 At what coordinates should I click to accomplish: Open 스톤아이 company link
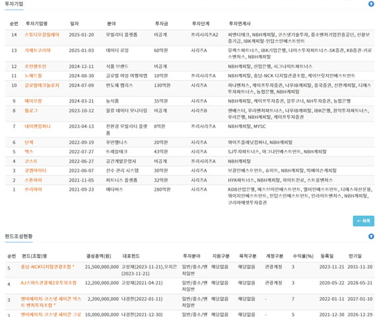33,180
